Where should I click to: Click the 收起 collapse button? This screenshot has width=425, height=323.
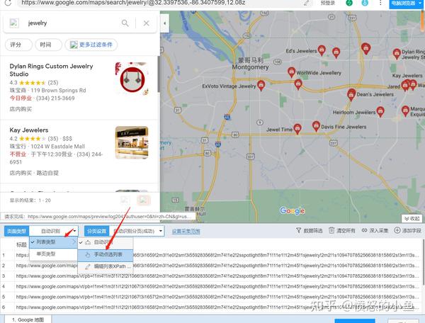pos(412,218)
